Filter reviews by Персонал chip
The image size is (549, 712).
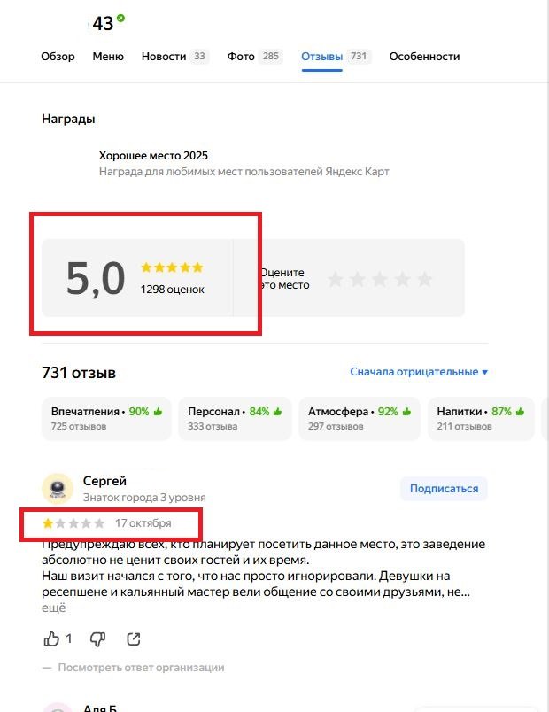coord(235,418)
